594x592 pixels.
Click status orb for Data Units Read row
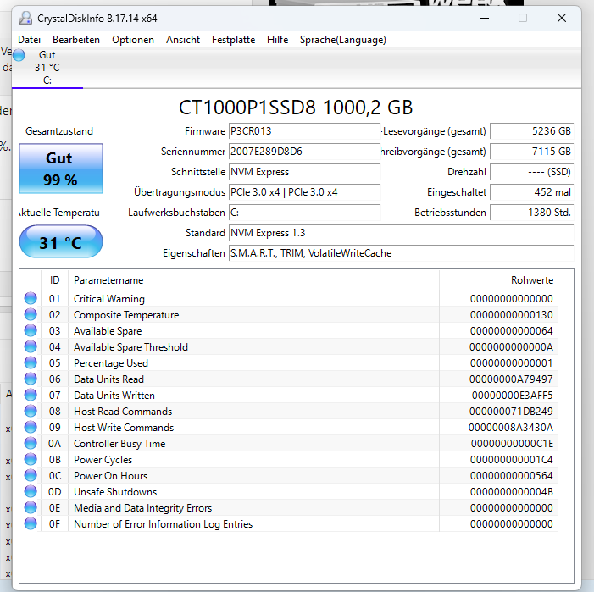point(31,379)
